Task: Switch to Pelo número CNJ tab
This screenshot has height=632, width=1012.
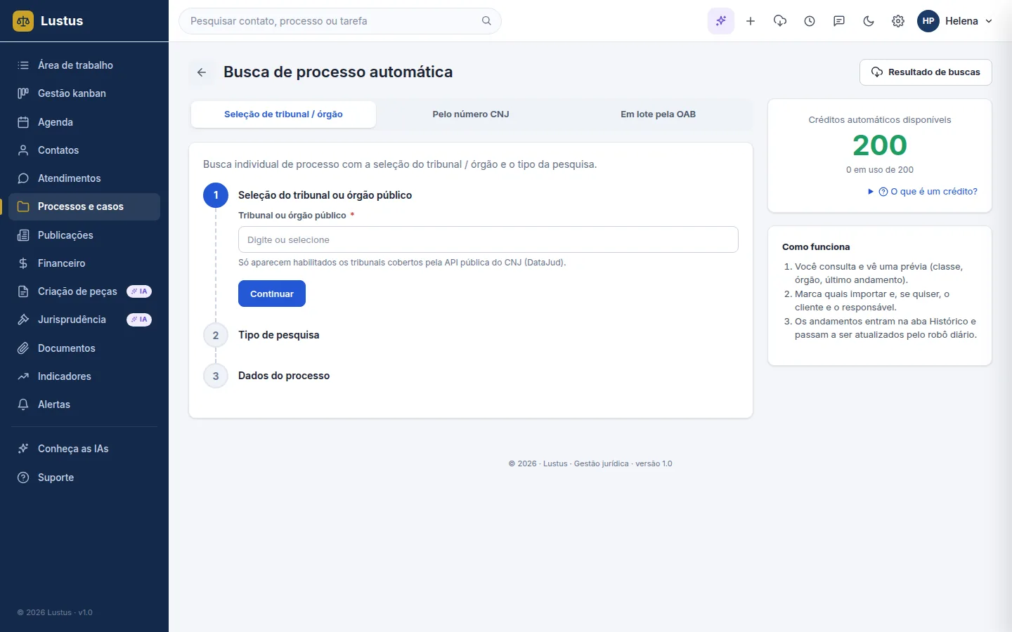Action: 471,114
